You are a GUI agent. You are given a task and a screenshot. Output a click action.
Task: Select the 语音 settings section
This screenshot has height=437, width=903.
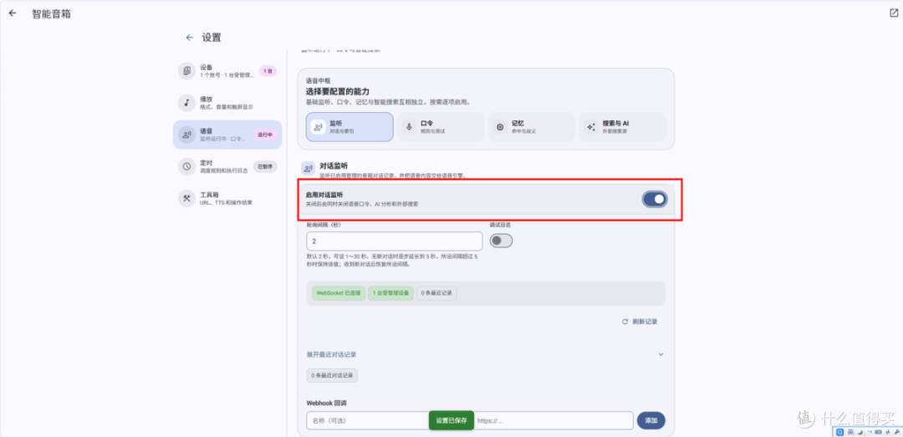point(227,135)
